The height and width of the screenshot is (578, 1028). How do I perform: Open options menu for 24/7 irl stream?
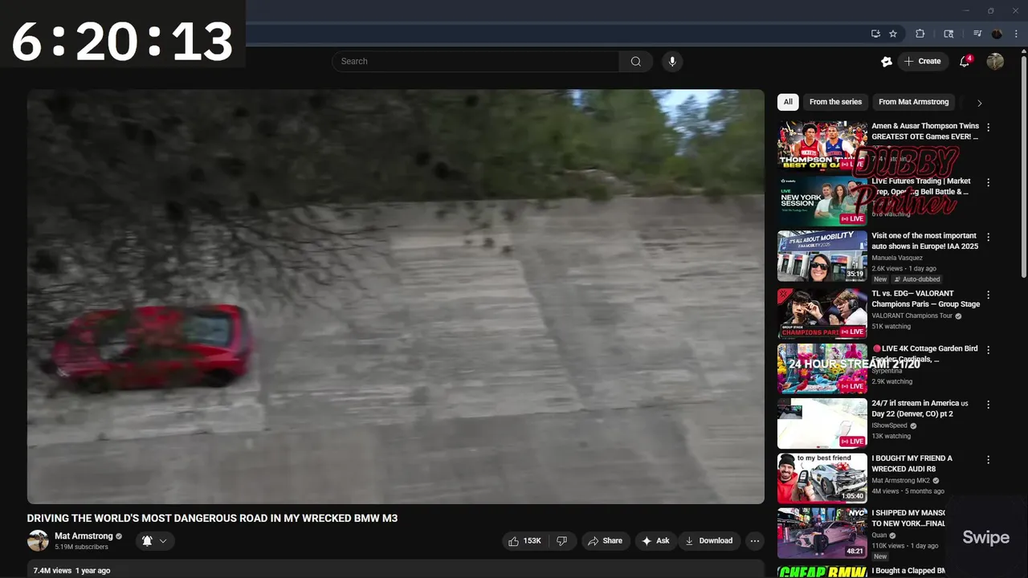[988, 405]
